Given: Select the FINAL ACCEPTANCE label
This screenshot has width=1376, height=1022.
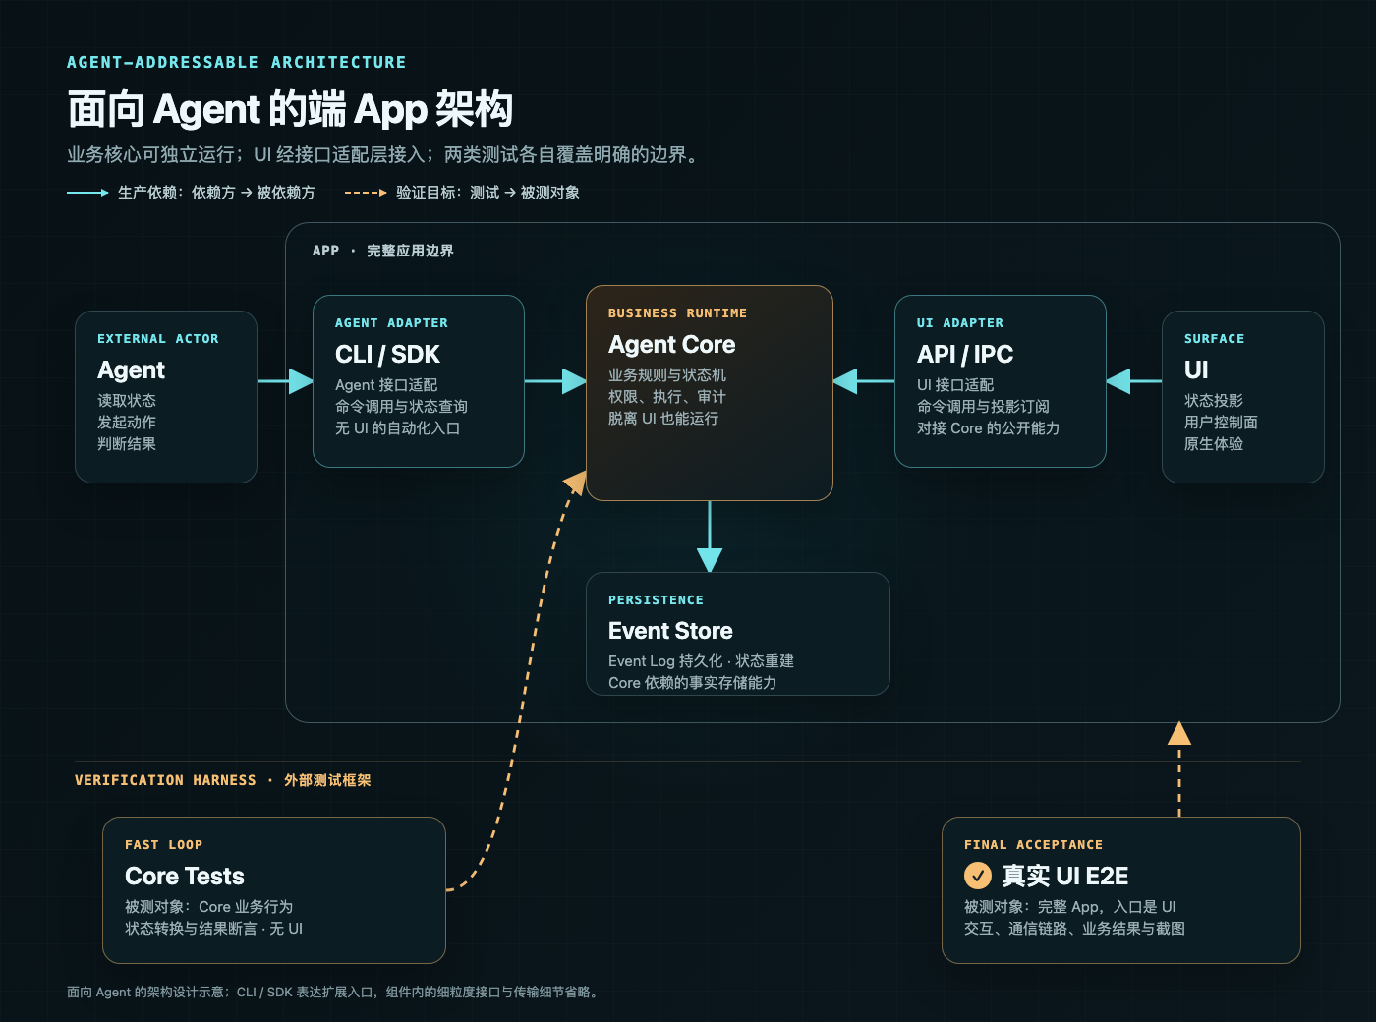Looking at the screenshot, I should [1033, 844].
